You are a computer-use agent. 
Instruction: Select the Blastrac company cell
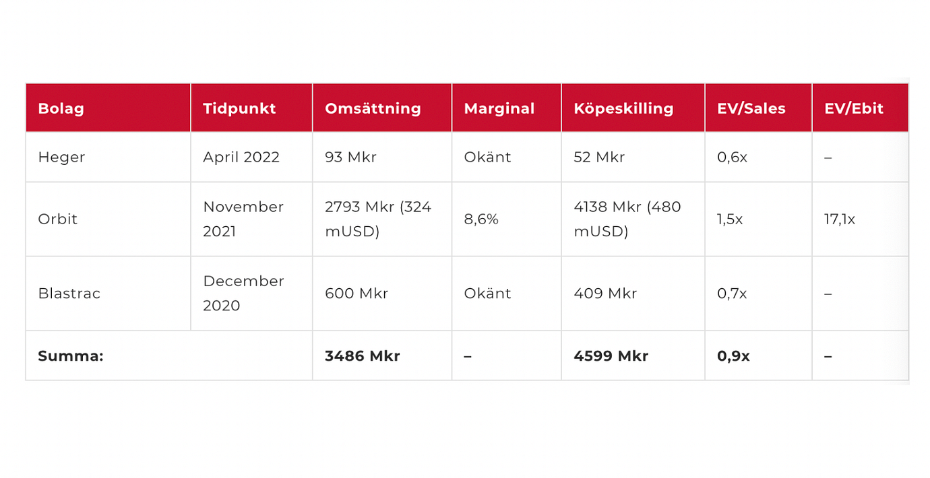pos(69,294)
